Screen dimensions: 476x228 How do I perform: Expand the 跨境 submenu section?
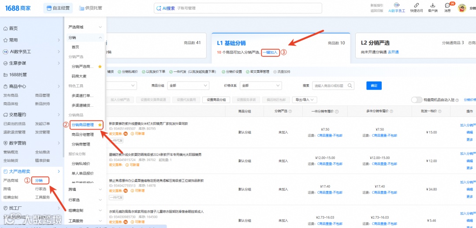pos(100,190)
